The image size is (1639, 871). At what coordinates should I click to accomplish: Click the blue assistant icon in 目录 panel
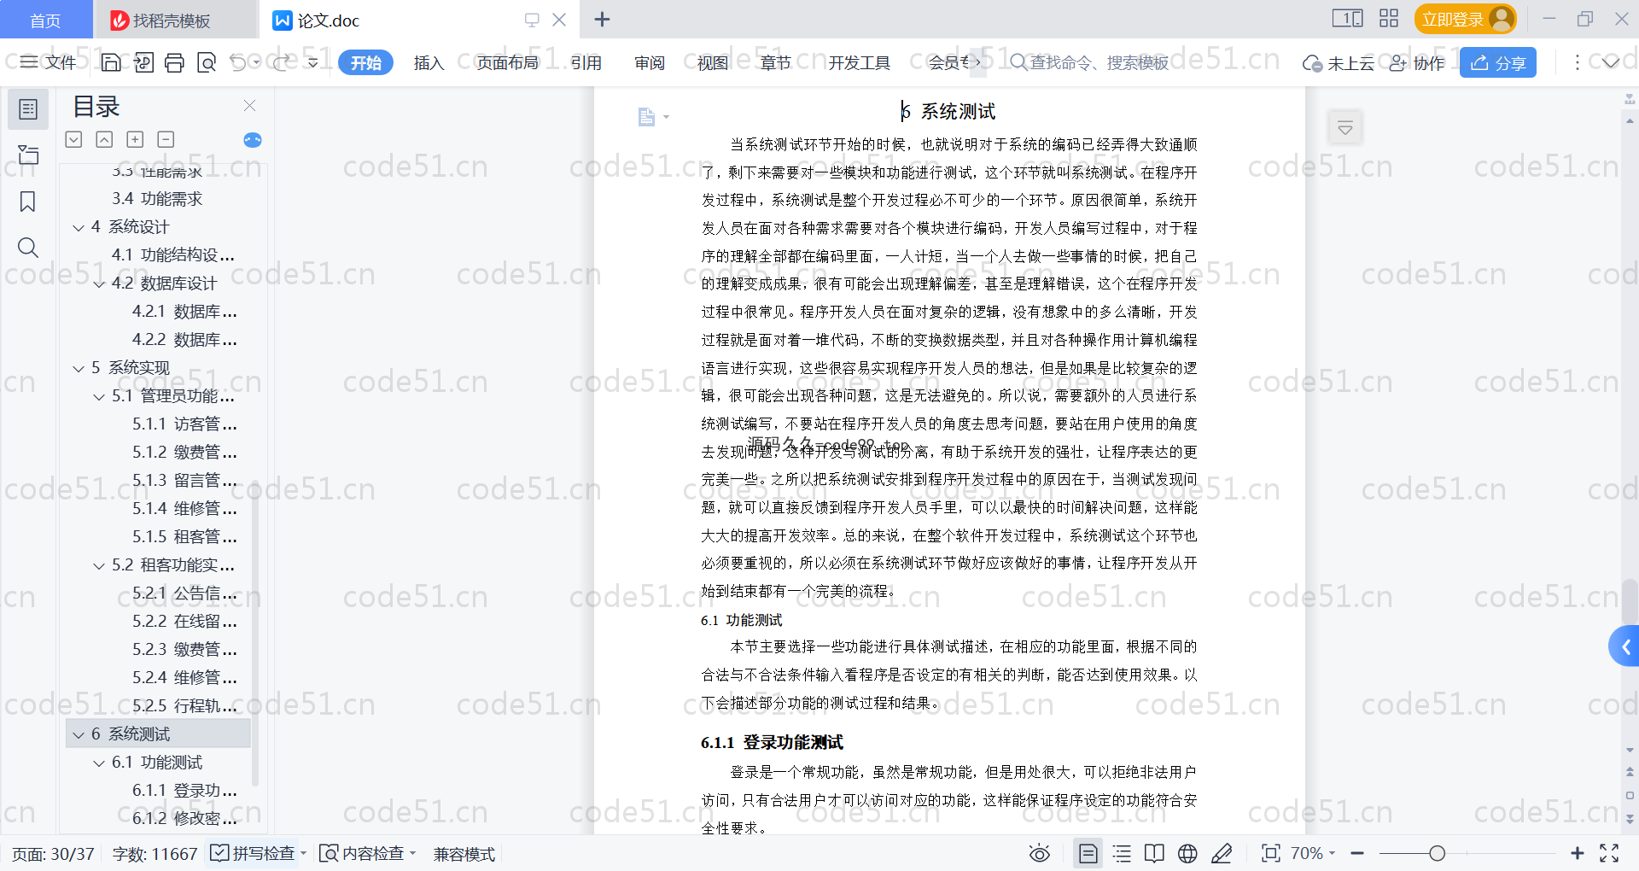(x=253, y=140)
